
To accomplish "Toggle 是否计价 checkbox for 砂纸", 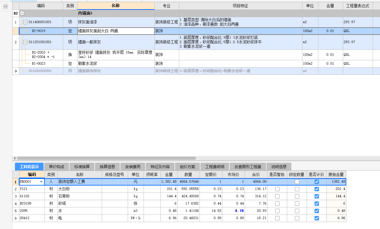I will point(316,204).
